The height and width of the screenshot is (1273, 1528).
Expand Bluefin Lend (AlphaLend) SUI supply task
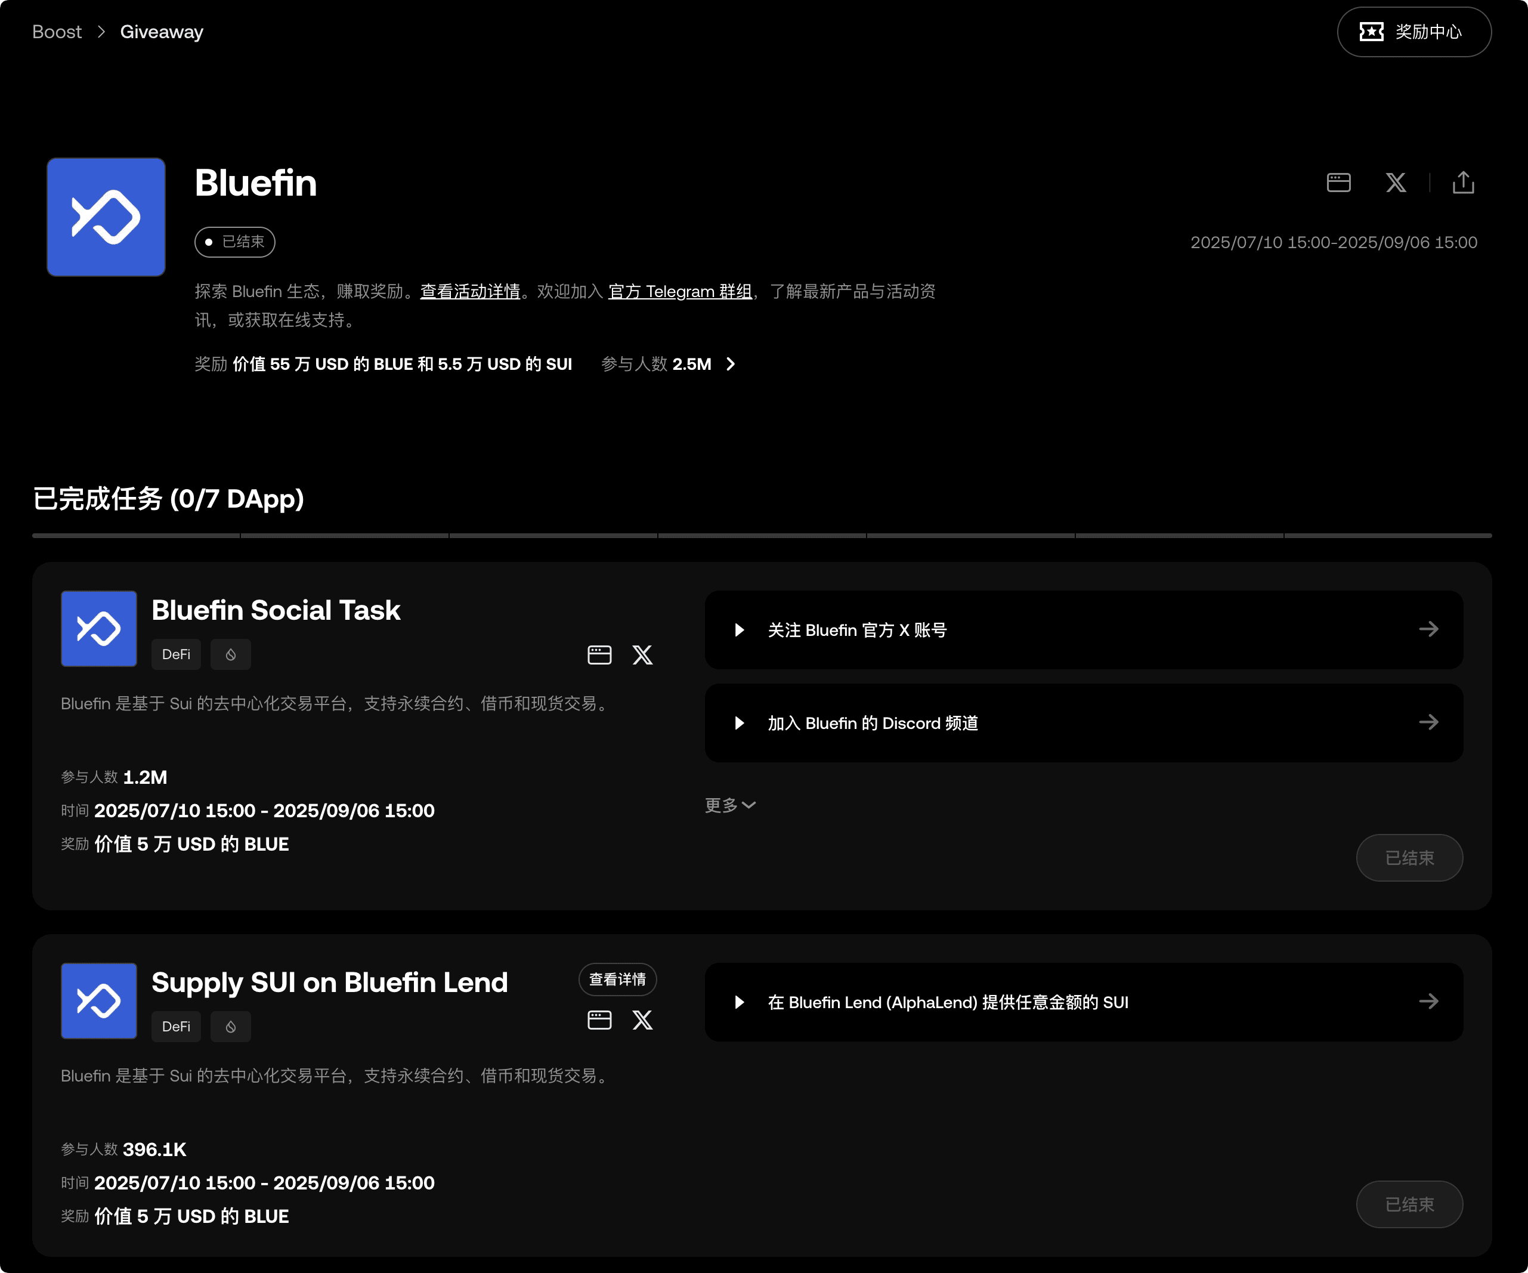(740, 1002)
